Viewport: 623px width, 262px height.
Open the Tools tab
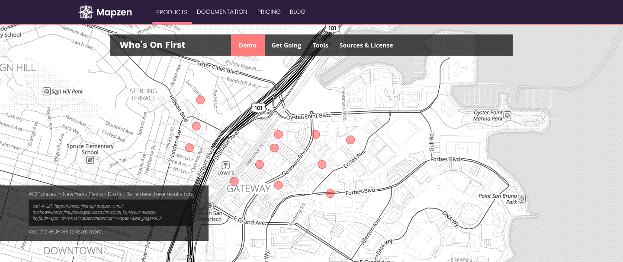pyautogui.click(x=320, y=45)
